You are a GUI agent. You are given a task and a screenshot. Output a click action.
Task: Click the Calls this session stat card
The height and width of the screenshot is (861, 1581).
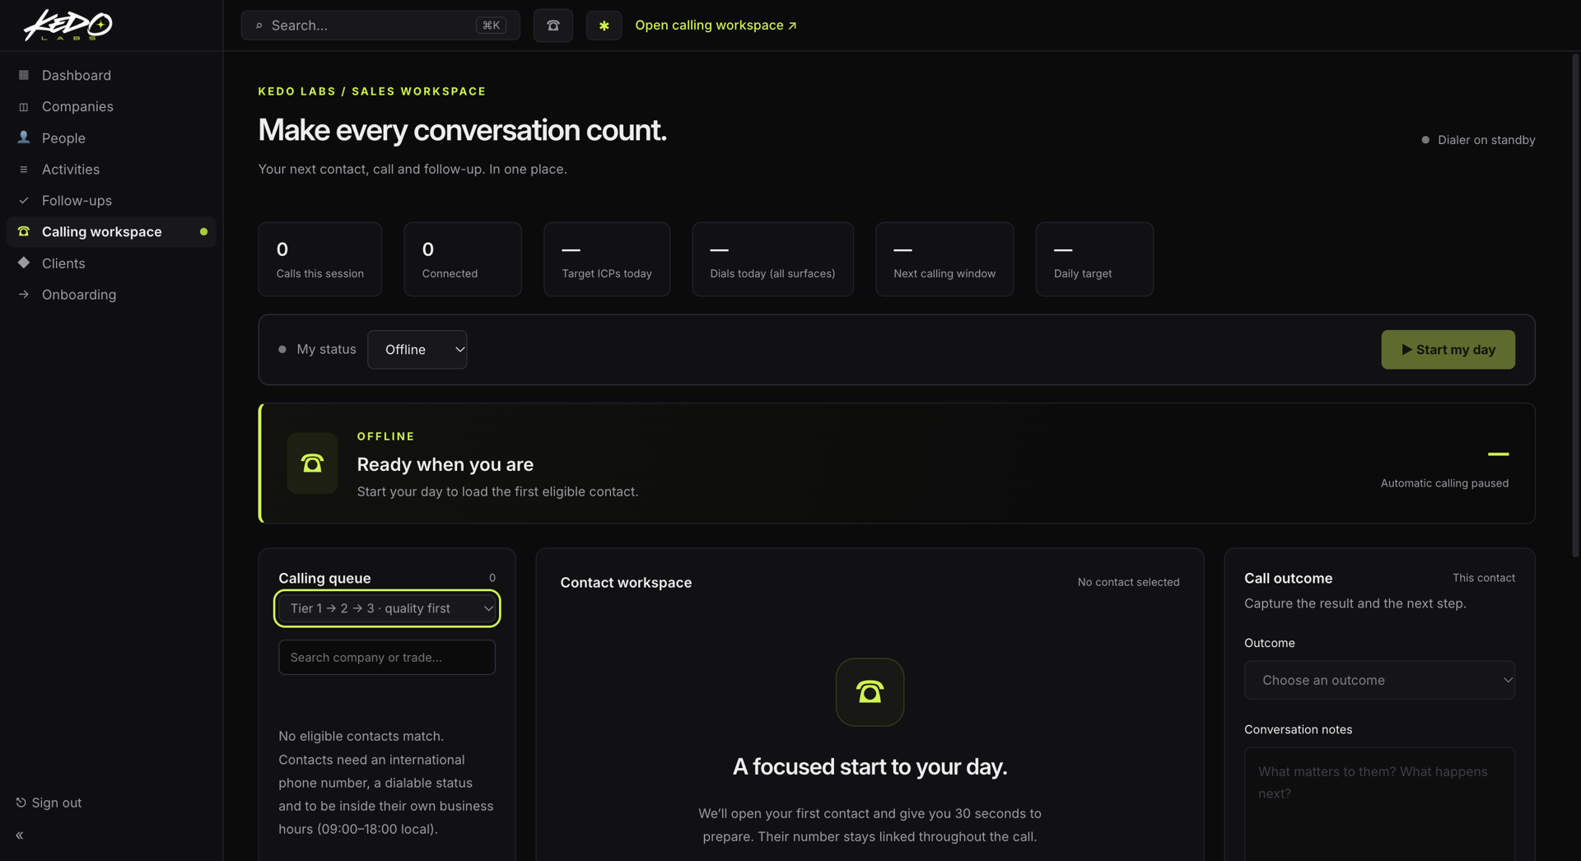tap(320, 259)
